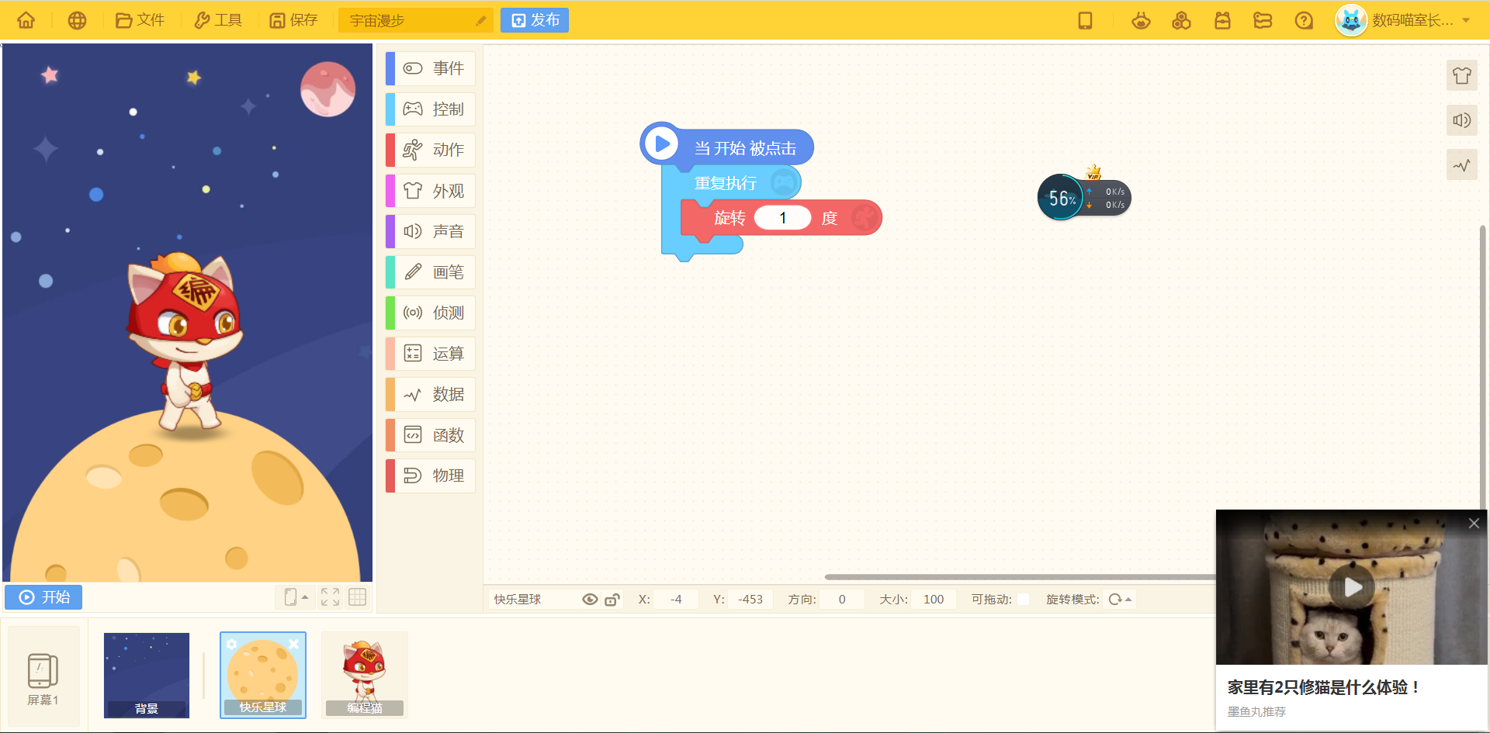The width and height of the screenshot is (1490, 733).
Task: Select the 画笔 (Pen) block category
Action: (431, 272)
